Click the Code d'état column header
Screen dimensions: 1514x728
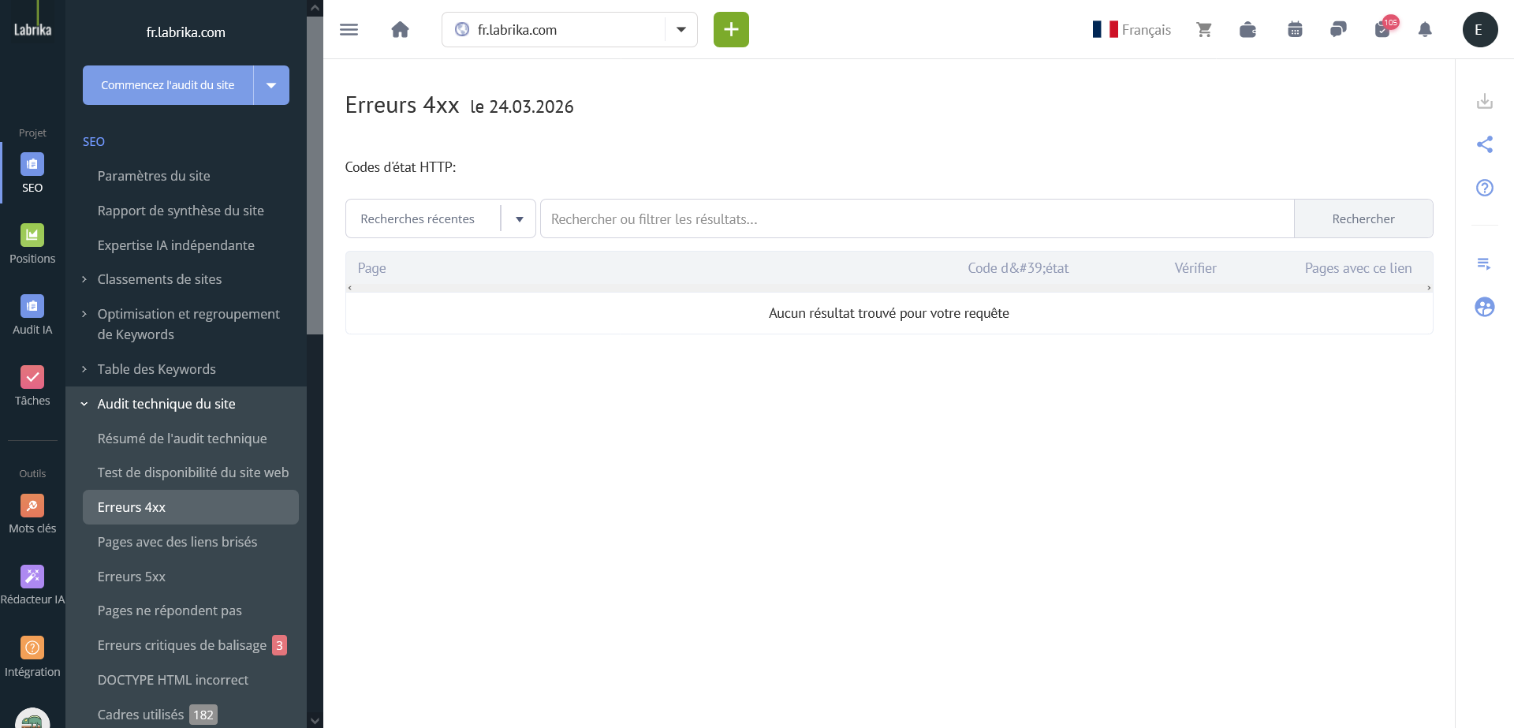(x=1018, y=268)
